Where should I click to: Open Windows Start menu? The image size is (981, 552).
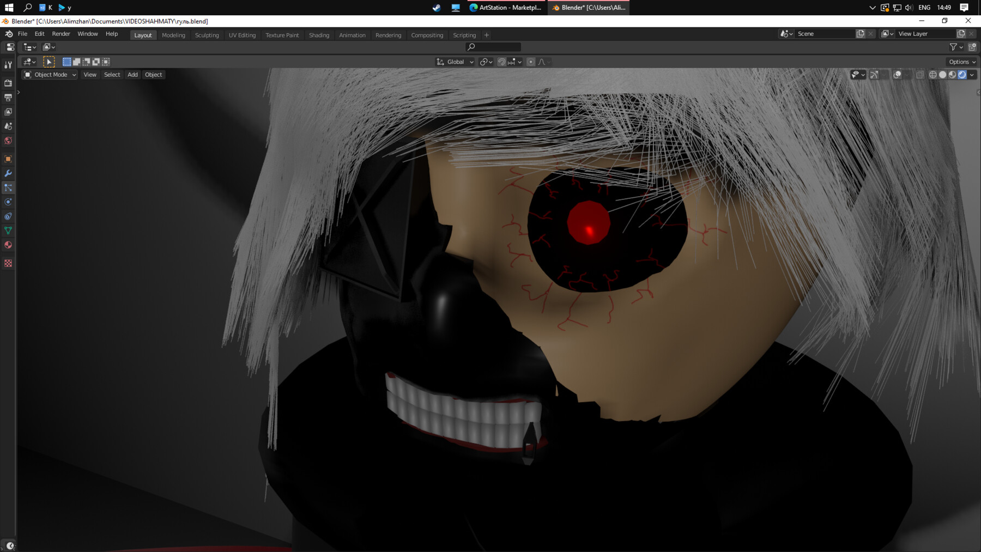9,8
